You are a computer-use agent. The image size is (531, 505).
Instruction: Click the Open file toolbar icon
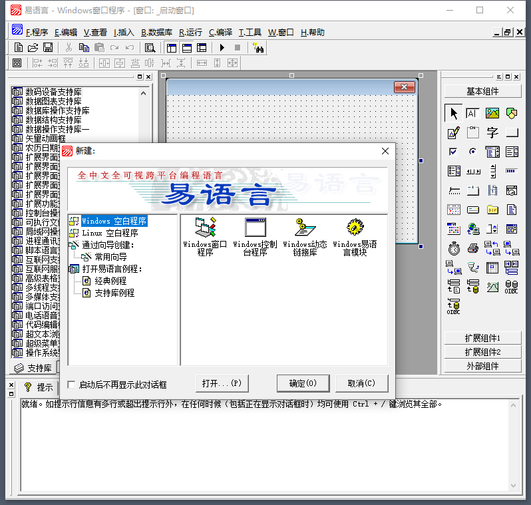pos(33,48)
